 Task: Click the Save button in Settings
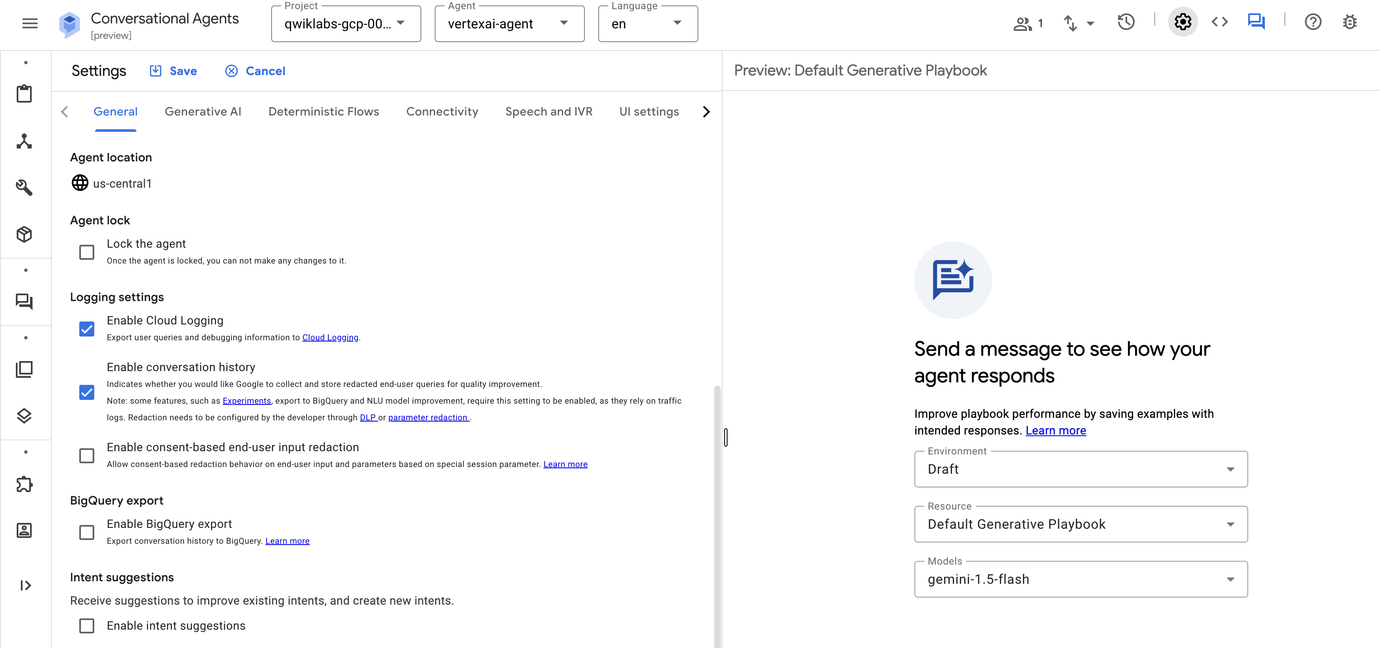[x=173, y=71]
